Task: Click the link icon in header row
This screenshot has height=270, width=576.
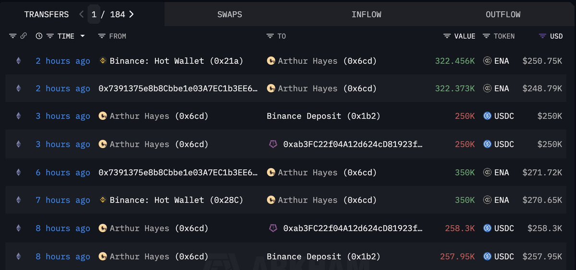Action: 24,36
